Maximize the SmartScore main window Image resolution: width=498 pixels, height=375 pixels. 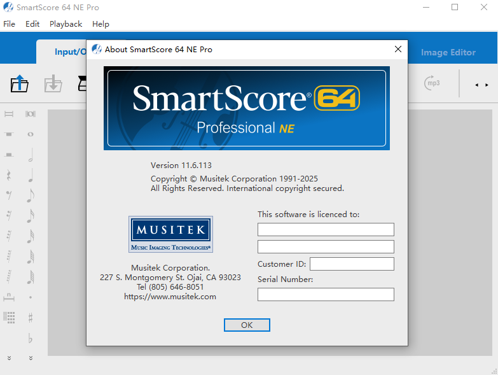[455, 7]
